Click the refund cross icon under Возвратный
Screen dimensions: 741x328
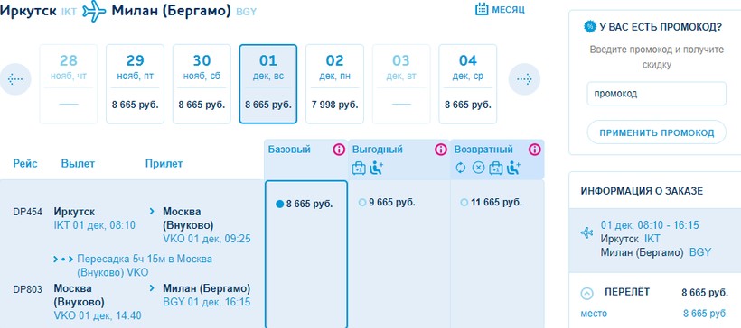click(479, 168)
